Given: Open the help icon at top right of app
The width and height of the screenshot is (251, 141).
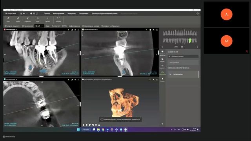Looking at the screenshot, I should [x=198, y=14].
